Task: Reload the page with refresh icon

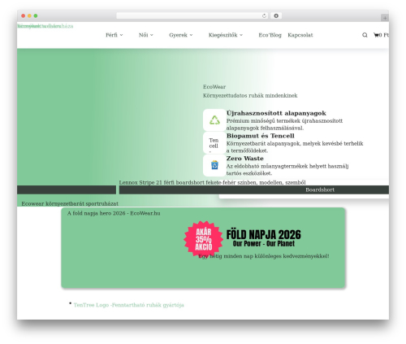Action: (264, 16)
